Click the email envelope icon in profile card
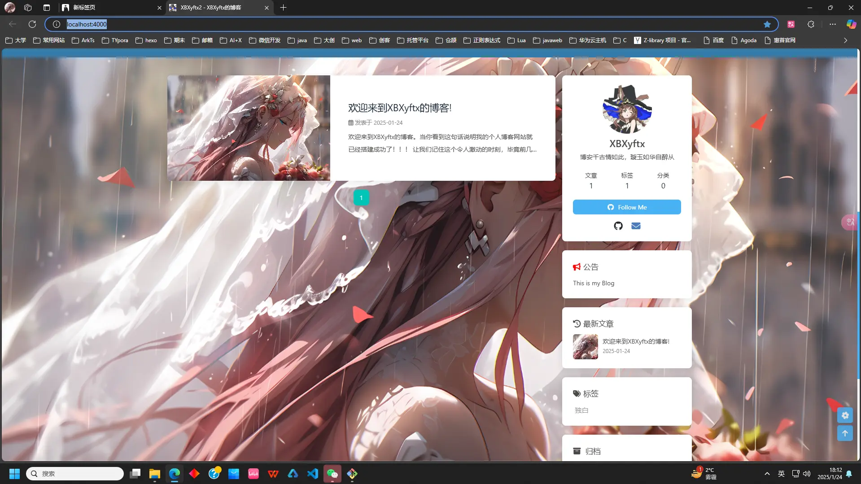 pos(636,226)
